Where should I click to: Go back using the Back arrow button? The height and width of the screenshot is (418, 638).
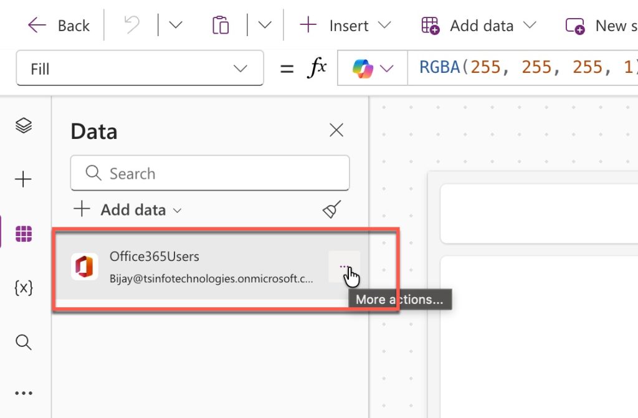coord(58,26)
